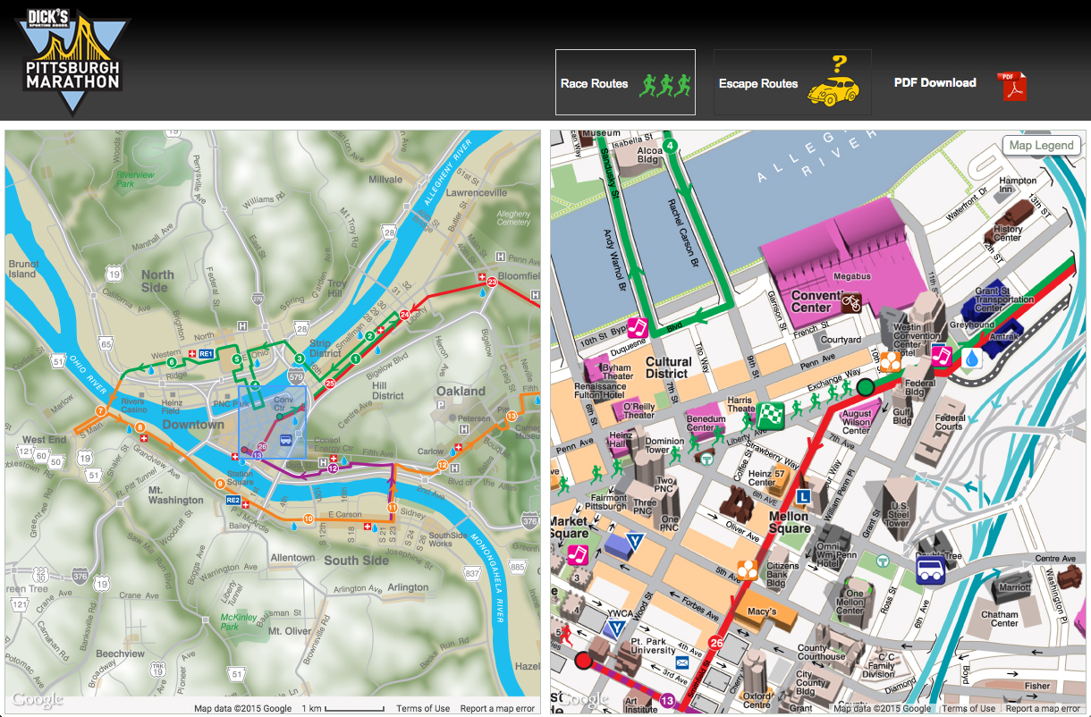This screenshot has height=717, width=1091.
Task: Click the orange mile 8 marker
Action: point(140,428)
